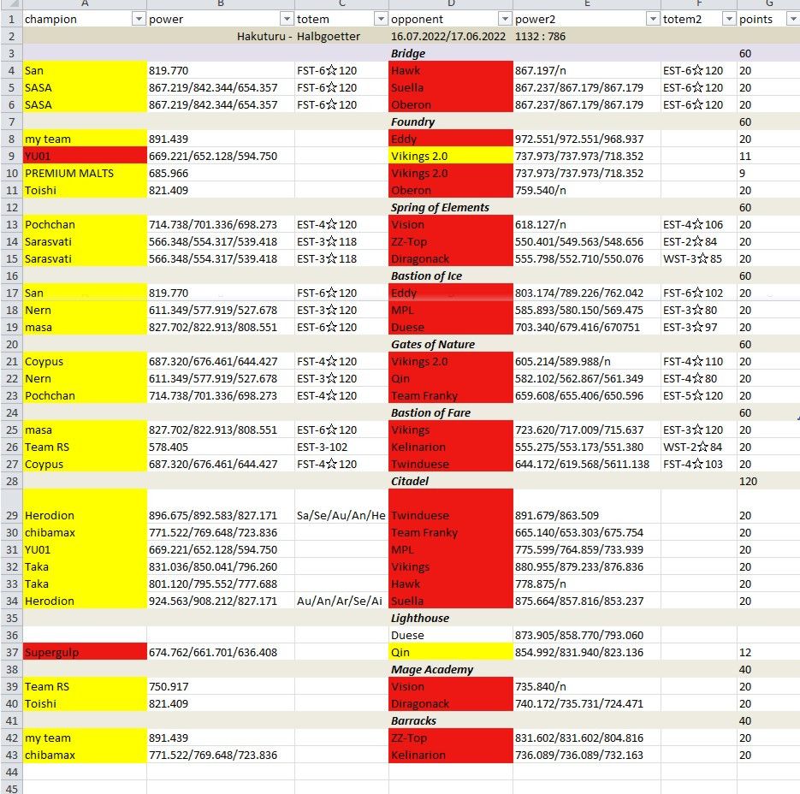
Task: Click the unhighlighted 'Duese' cell in row 36
Action: click(x=451, y=636)
